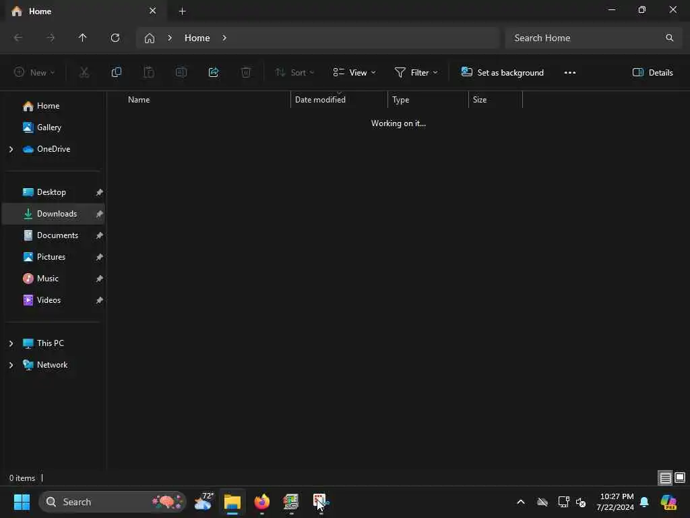690x518 pixels.
Task: Open Pictures in the navigation pane
Action: coord(53,257)
